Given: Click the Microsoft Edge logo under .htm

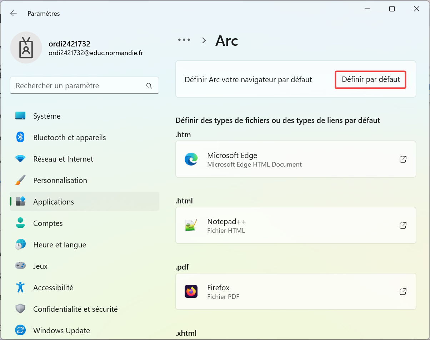Looking at the screenshot, I should [x=191, y=159].
